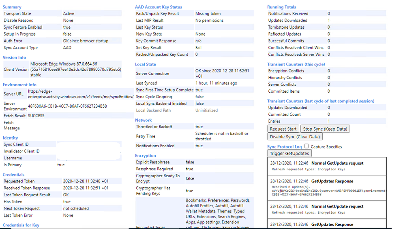The width and height of the screenshot is (405, 235).
Task: Click the Trigger GetUpdates button
Action: pos(289,153)
